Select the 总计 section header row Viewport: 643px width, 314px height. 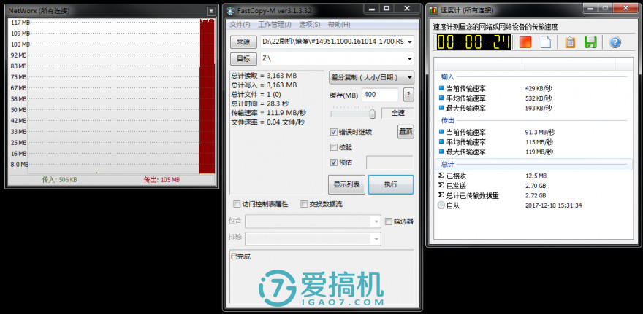pos(533,165)
